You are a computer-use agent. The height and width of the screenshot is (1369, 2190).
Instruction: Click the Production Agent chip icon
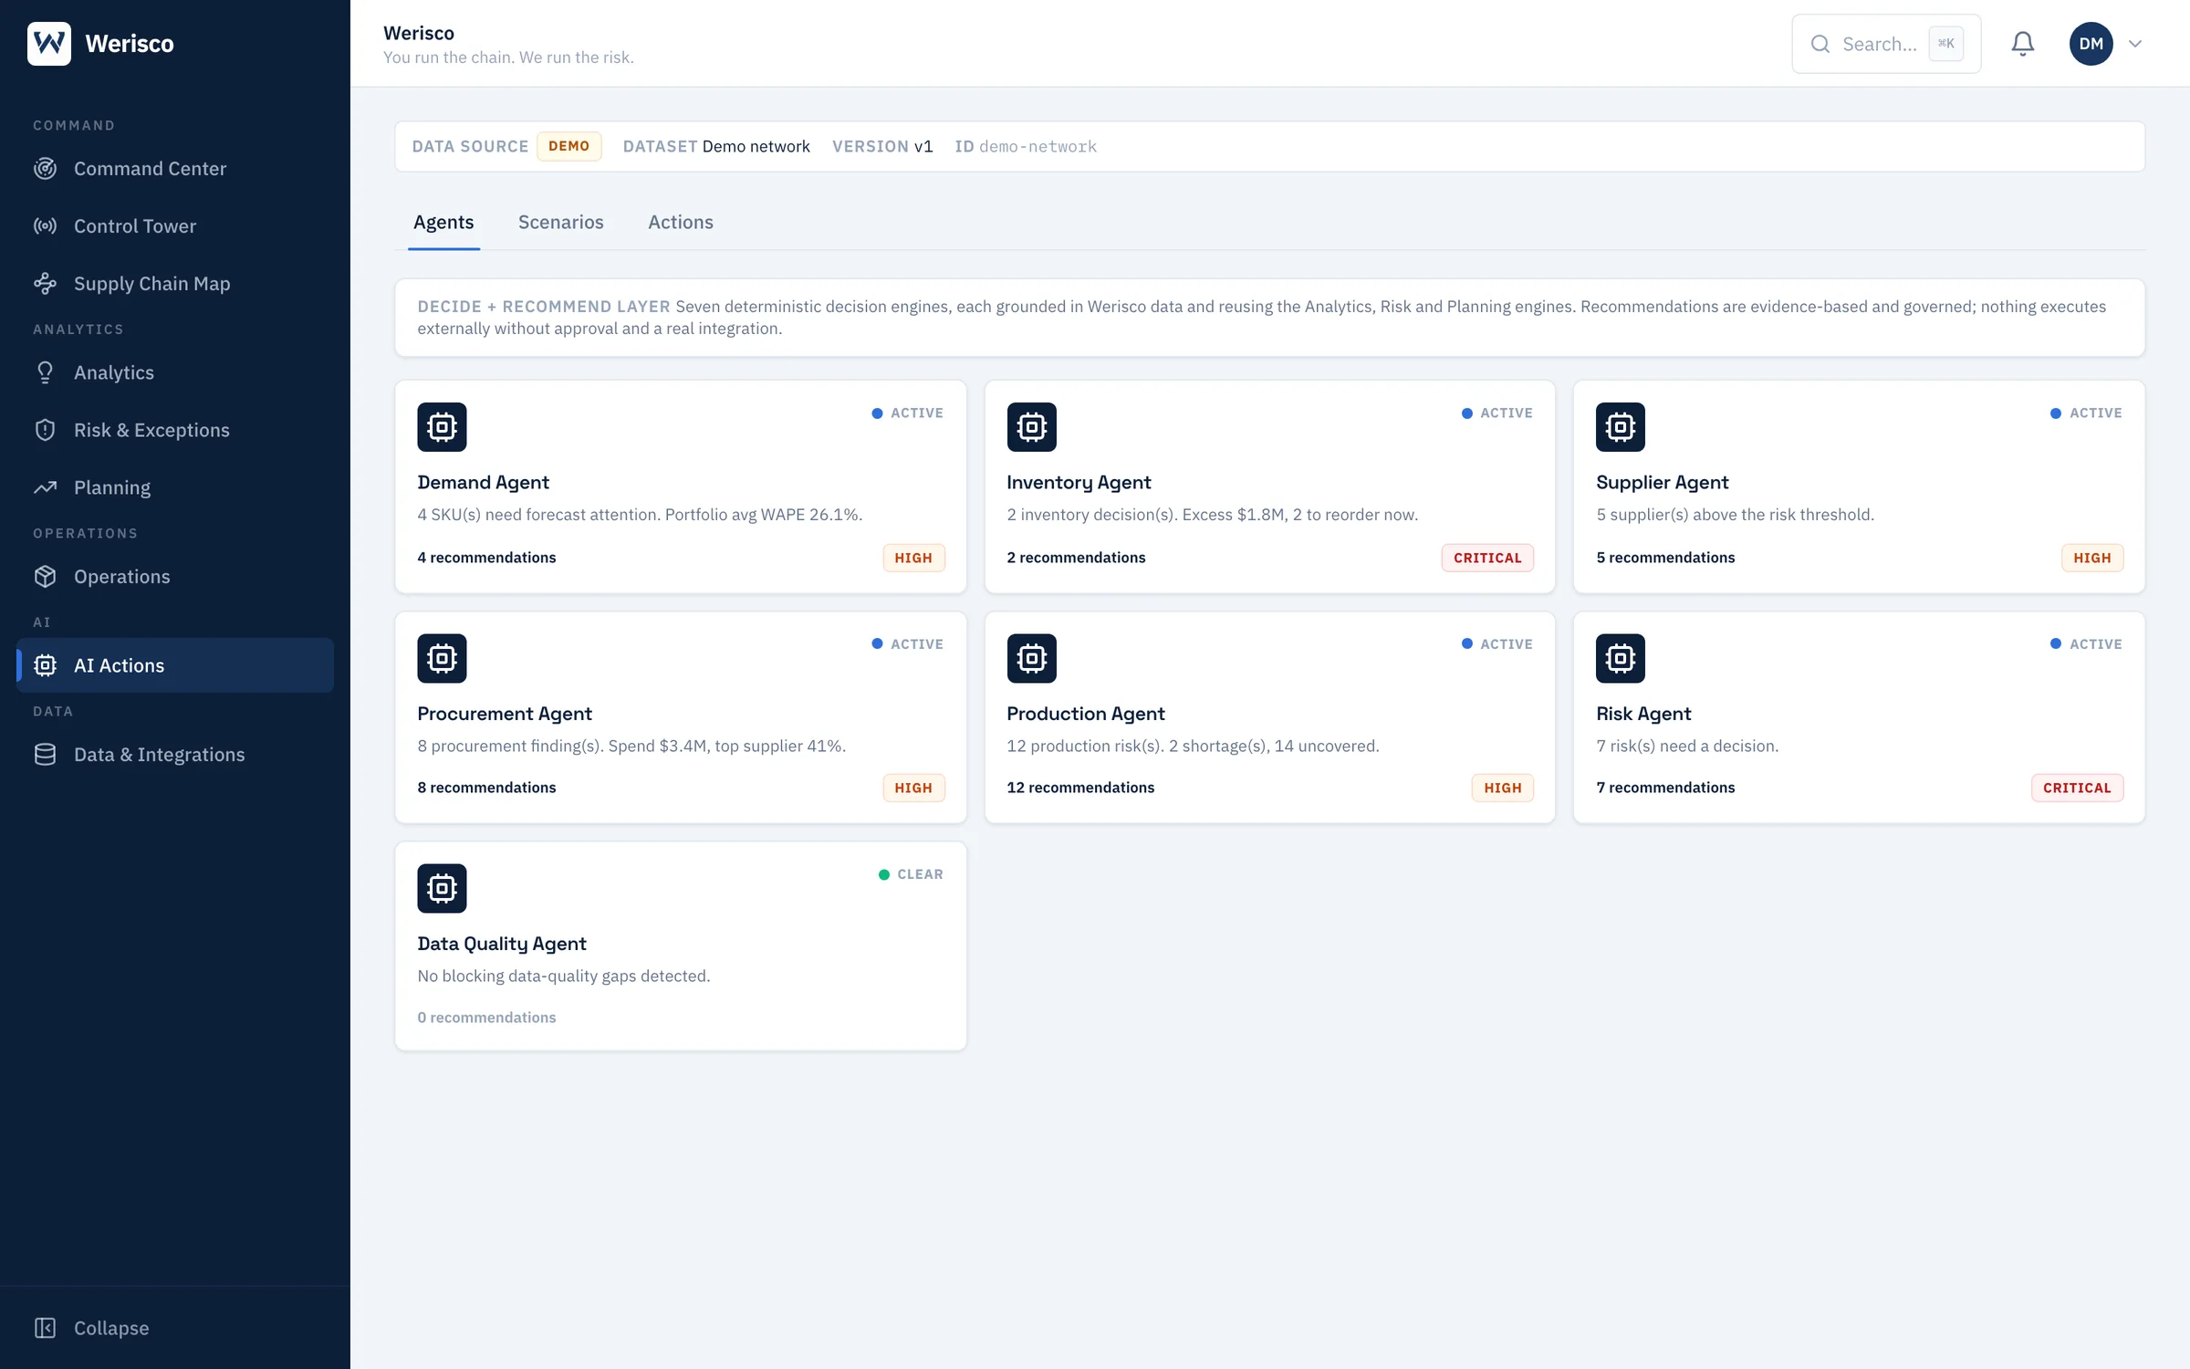click(1031, 658)
